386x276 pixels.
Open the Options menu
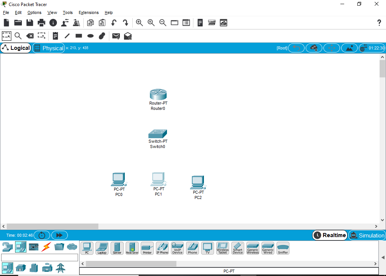coord(34,12)
